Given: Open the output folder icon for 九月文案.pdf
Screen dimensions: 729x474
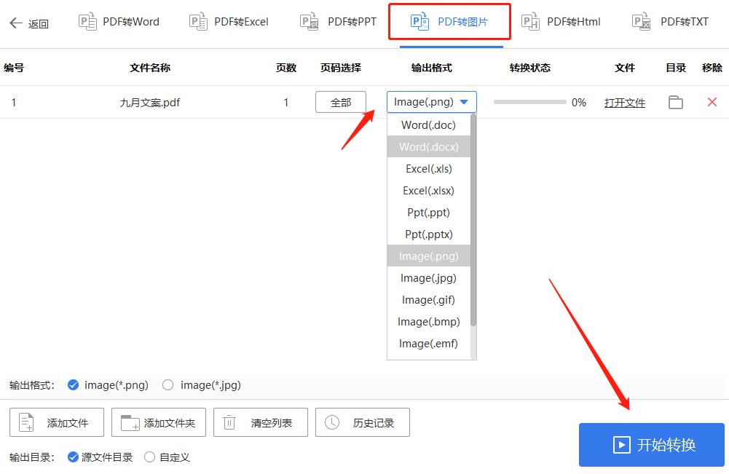Looking at the screenshot, I should click(x=675, y=102).
